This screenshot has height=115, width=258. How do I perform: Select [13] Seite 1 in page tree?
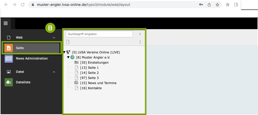(89, 68)
